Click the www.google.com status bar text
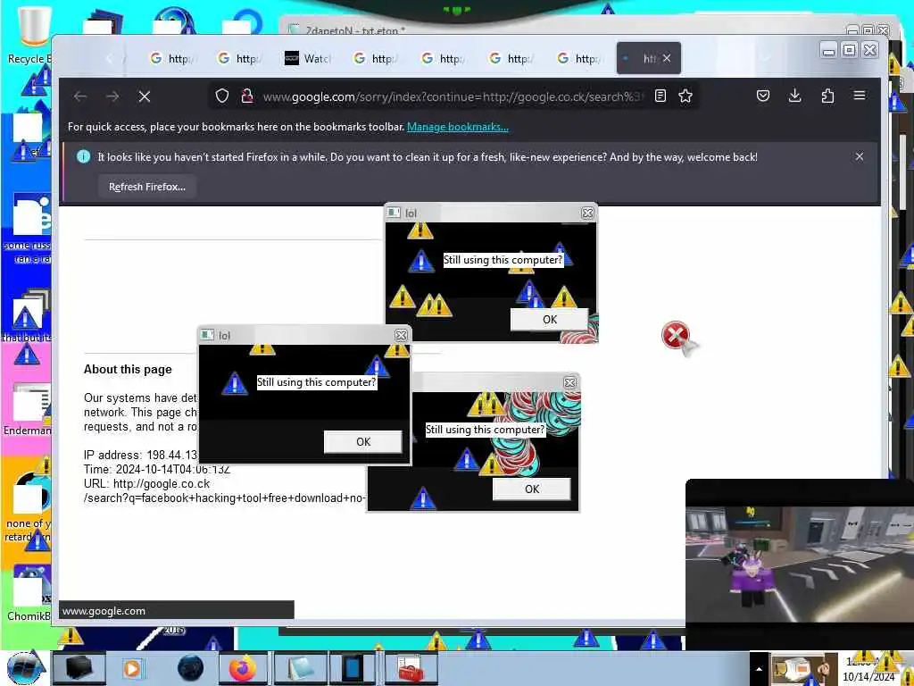Image resolution: width=914 pixels, height=686 pixels. 104,611
